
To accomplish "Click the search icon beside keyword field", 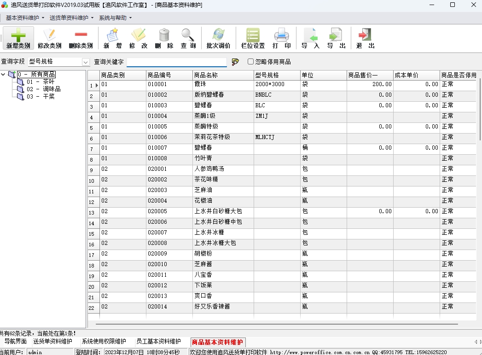I will pos(235,62).
